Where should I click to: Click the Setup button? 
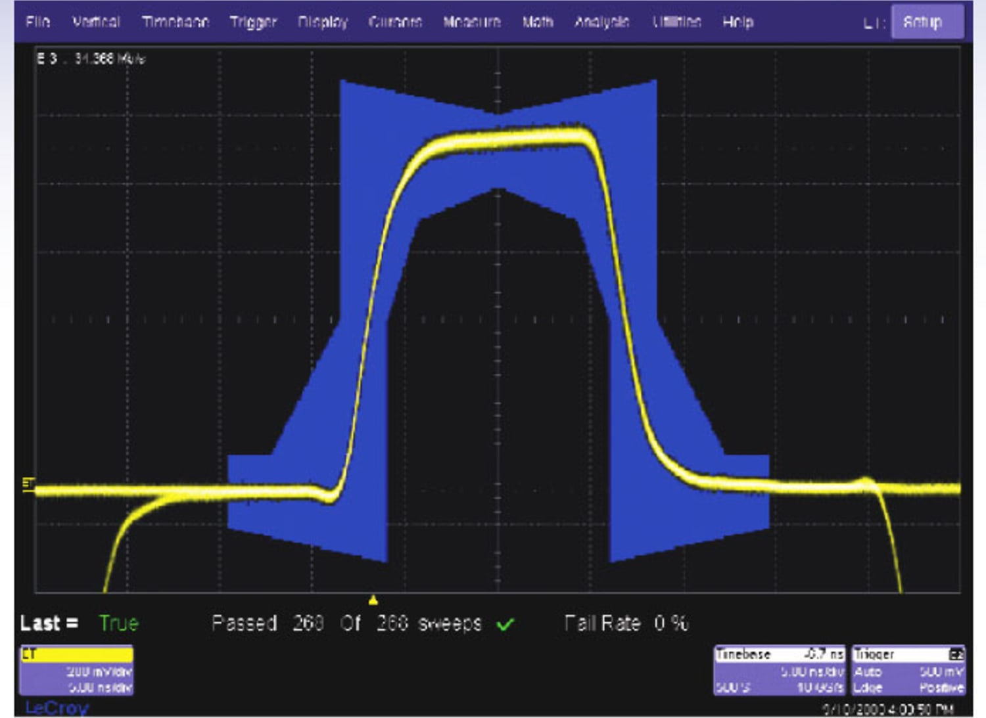(927, 22)
